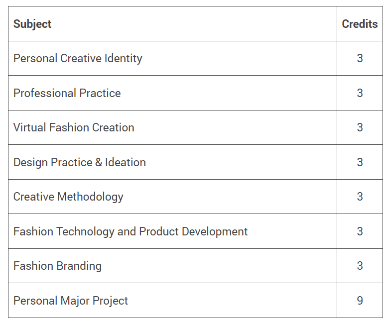Screen dimensions: 389x324
Task: Click credits value for Fashion Branding
Action: (360, 266)
